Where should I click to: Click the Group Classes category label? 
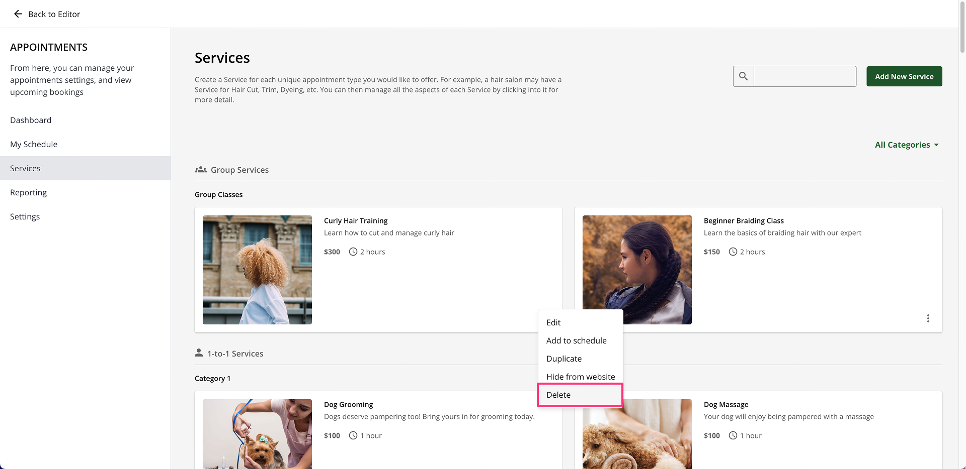218,194
